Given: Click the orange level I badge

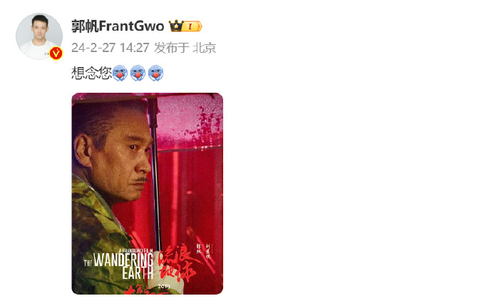Looking at the screenshot, I should coord(192,26).
